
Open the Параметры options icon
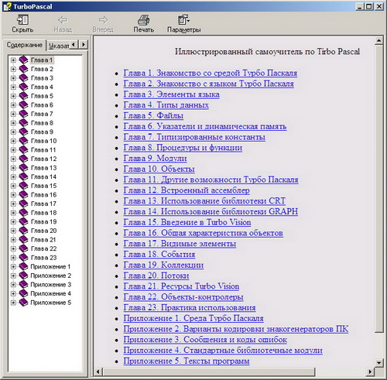pyautogui.click(x=183, y=19)
